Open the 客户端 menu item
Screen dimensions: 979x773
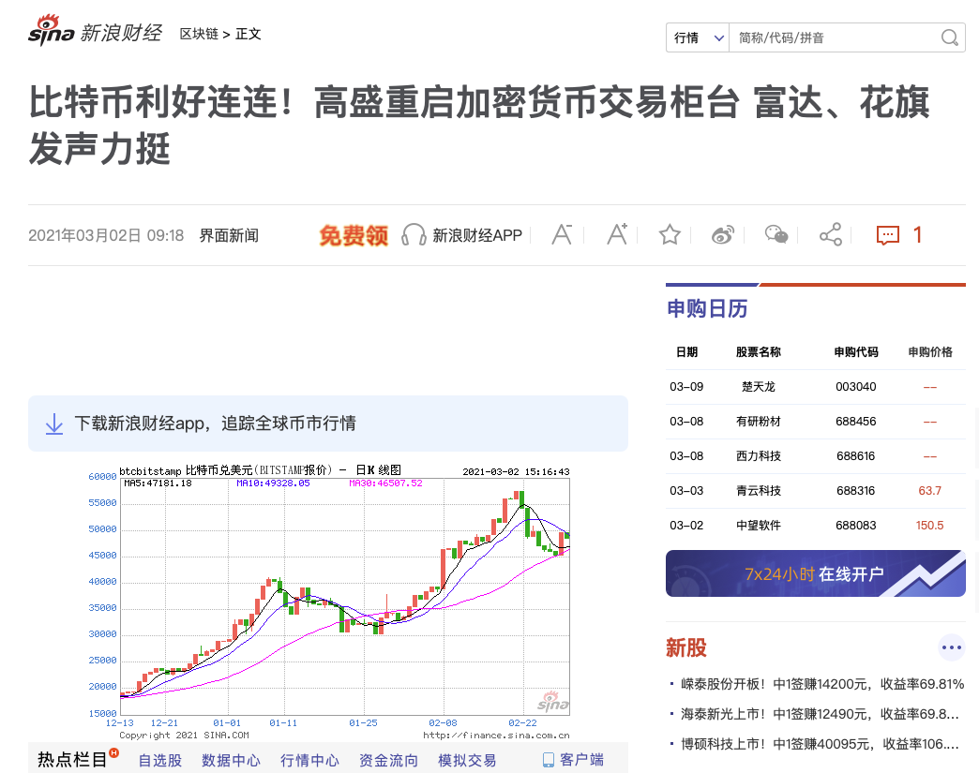click(581, 760)
